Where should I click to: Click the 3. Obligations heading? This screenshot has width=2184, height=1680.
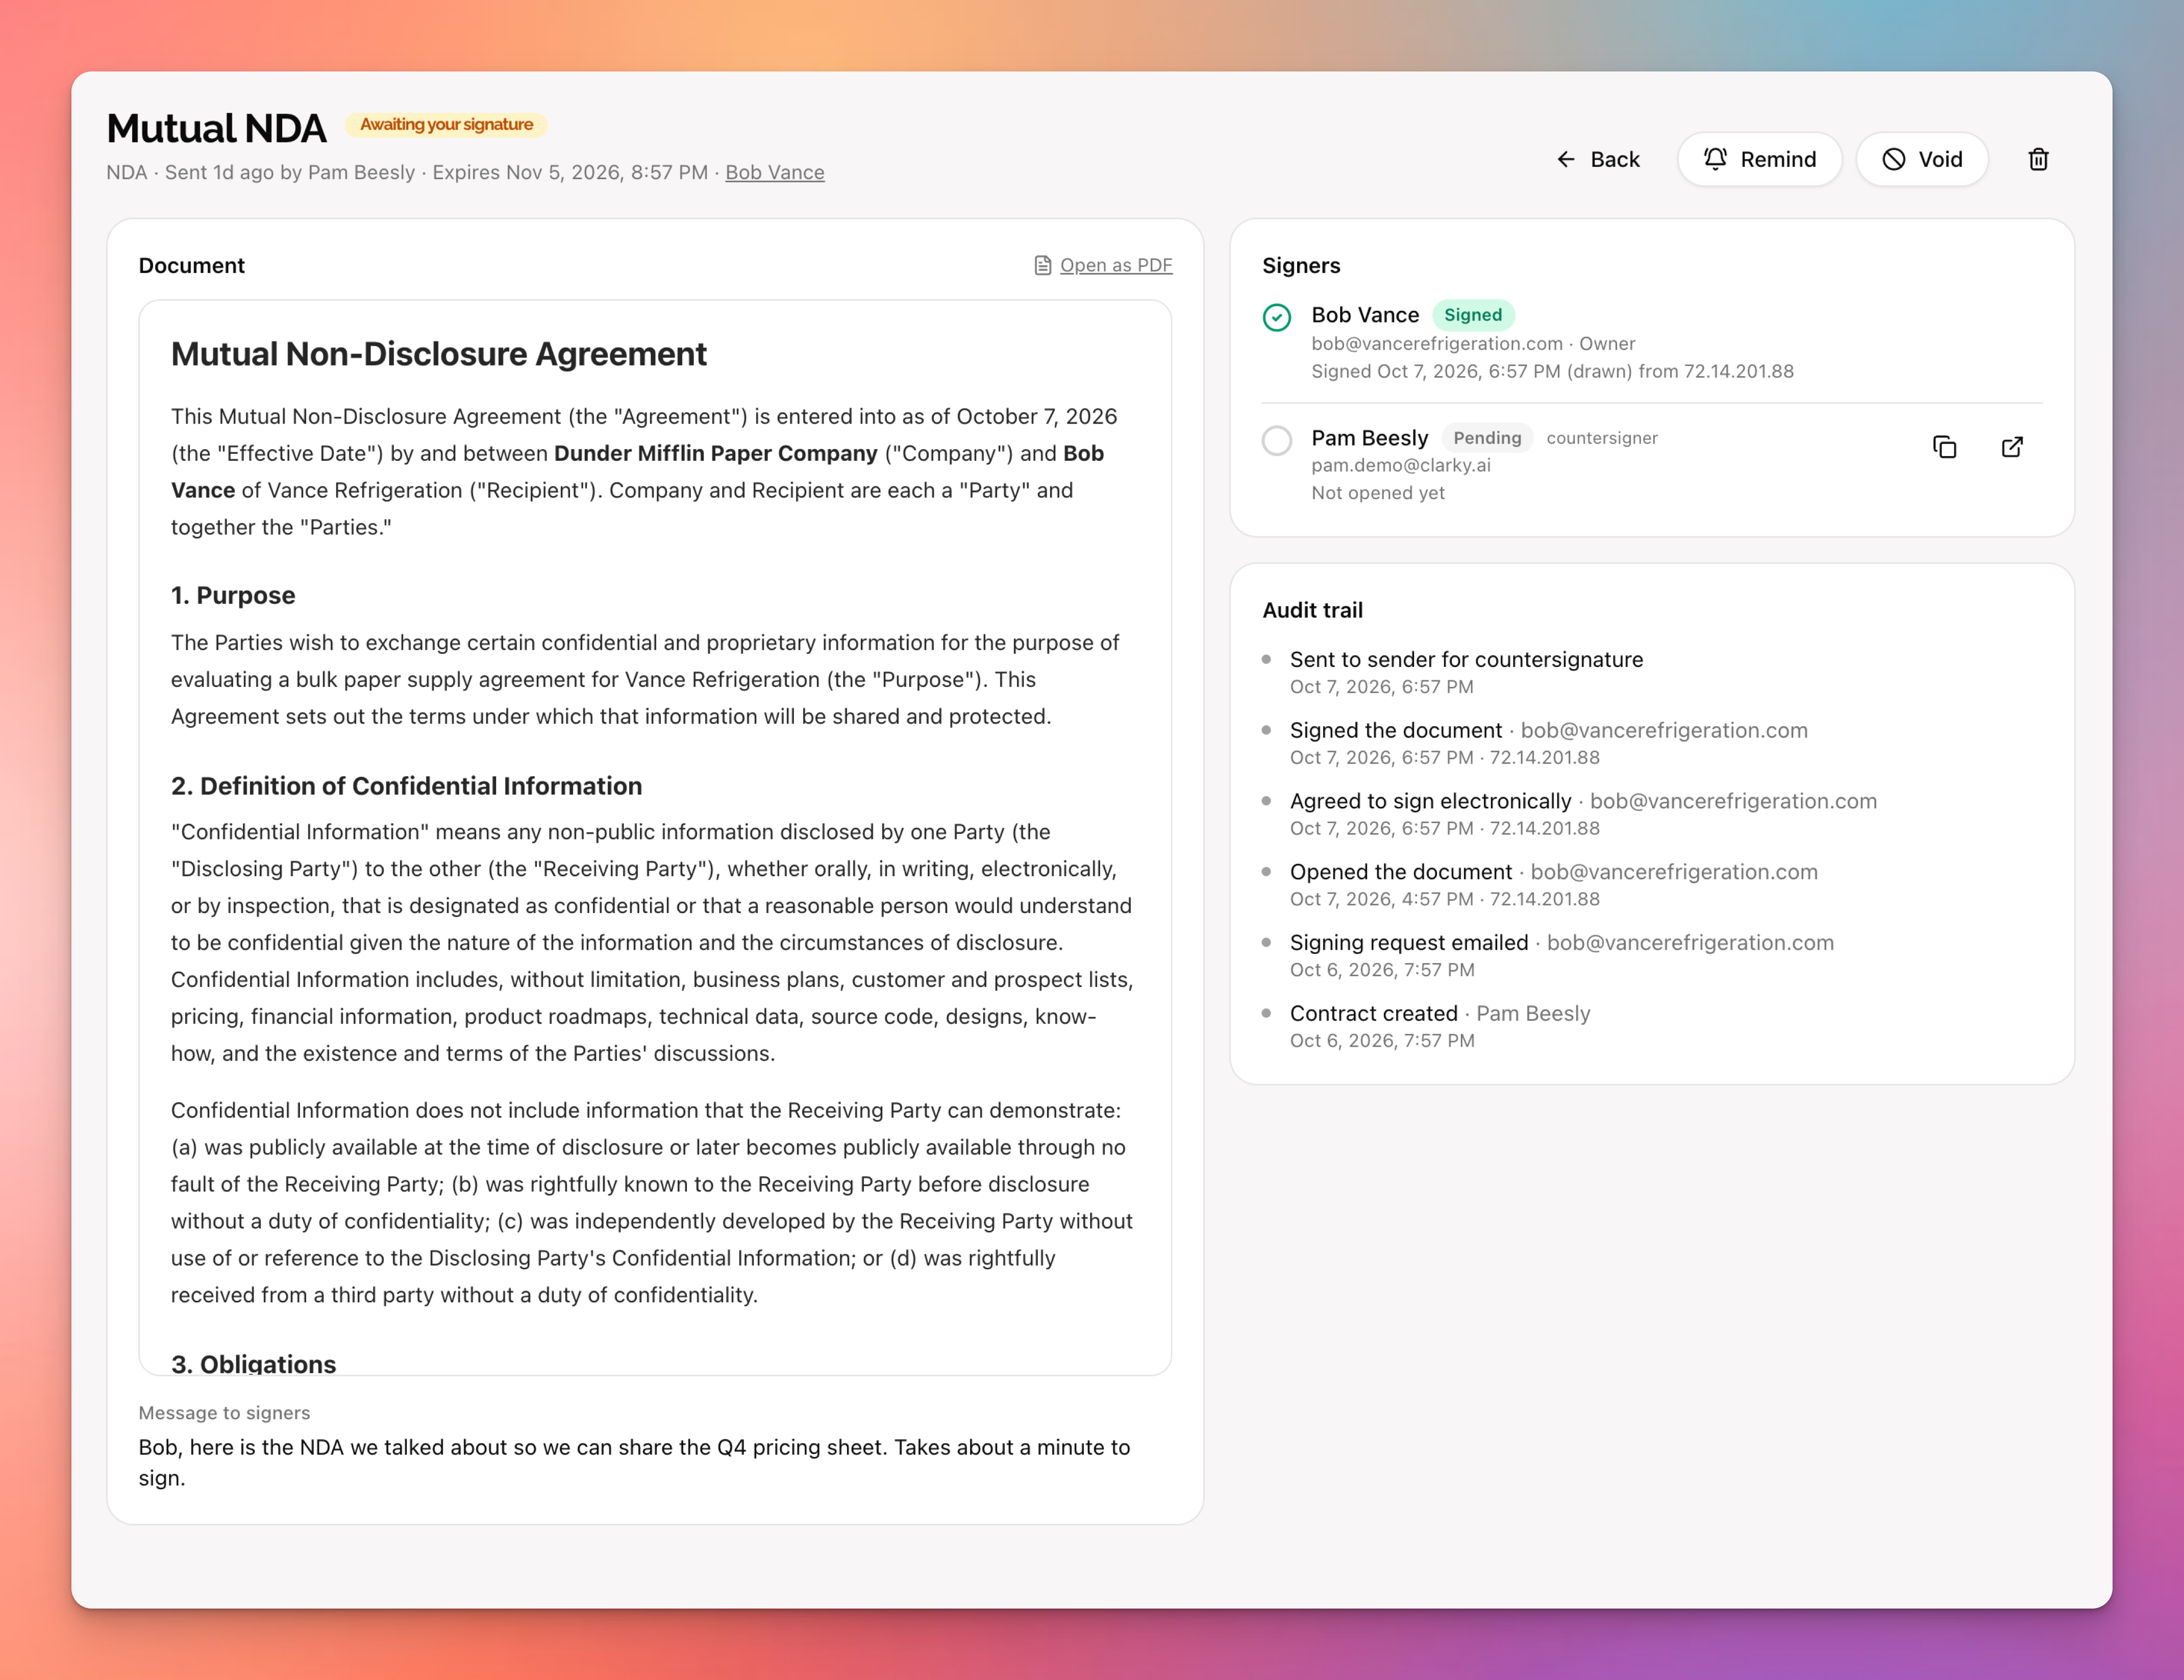pos(253,1364)
